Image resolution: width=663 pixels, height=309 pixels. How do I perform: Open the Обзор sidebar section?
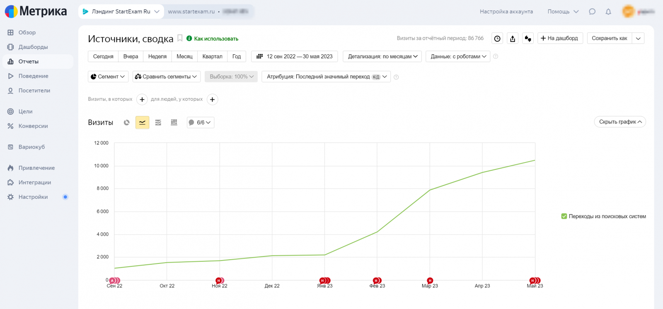click(x=27, y=32)
